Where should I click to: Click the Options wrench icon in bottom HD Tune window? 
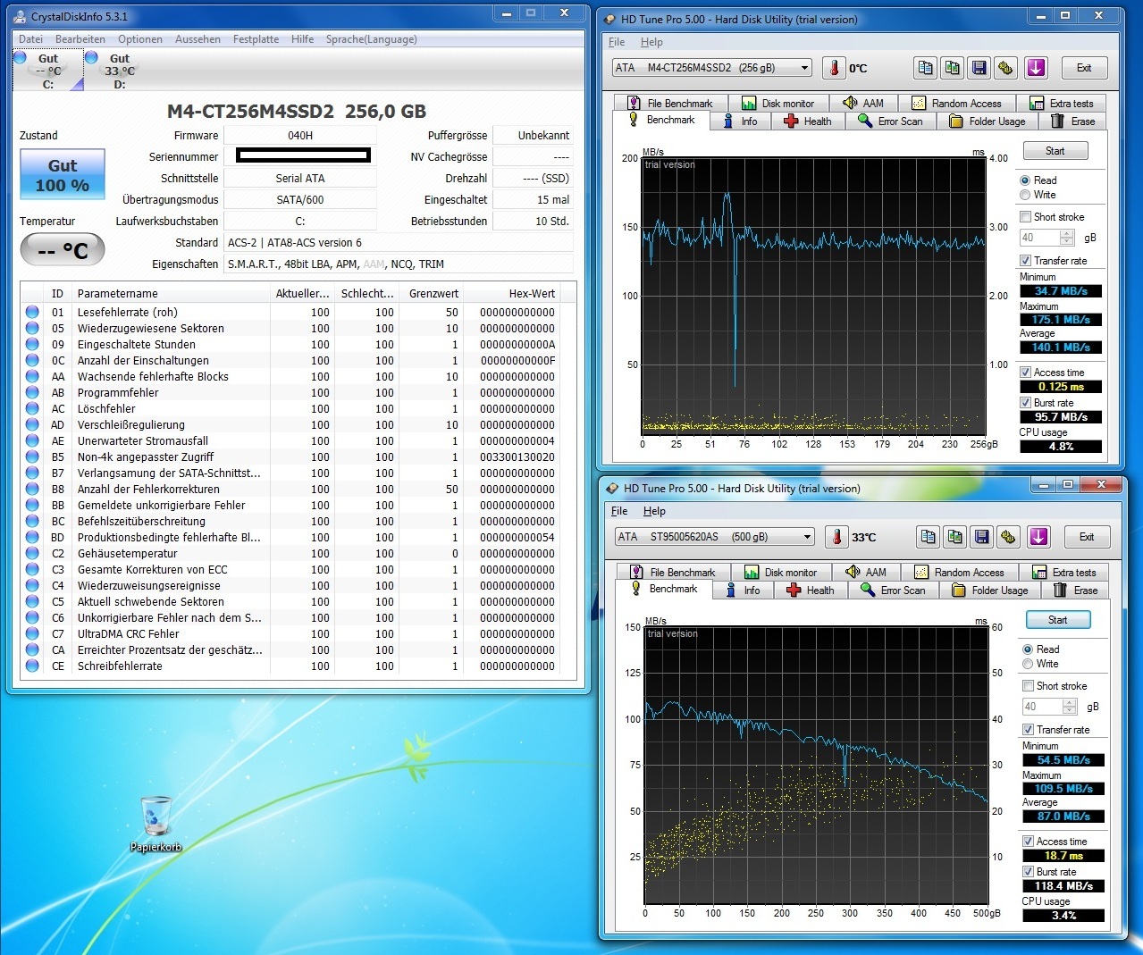coord(1009,537)
